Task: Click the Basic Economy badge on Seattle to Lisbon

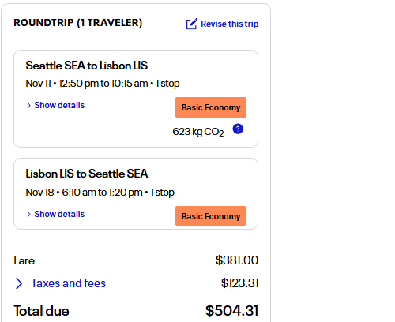Action: (211, 107)
